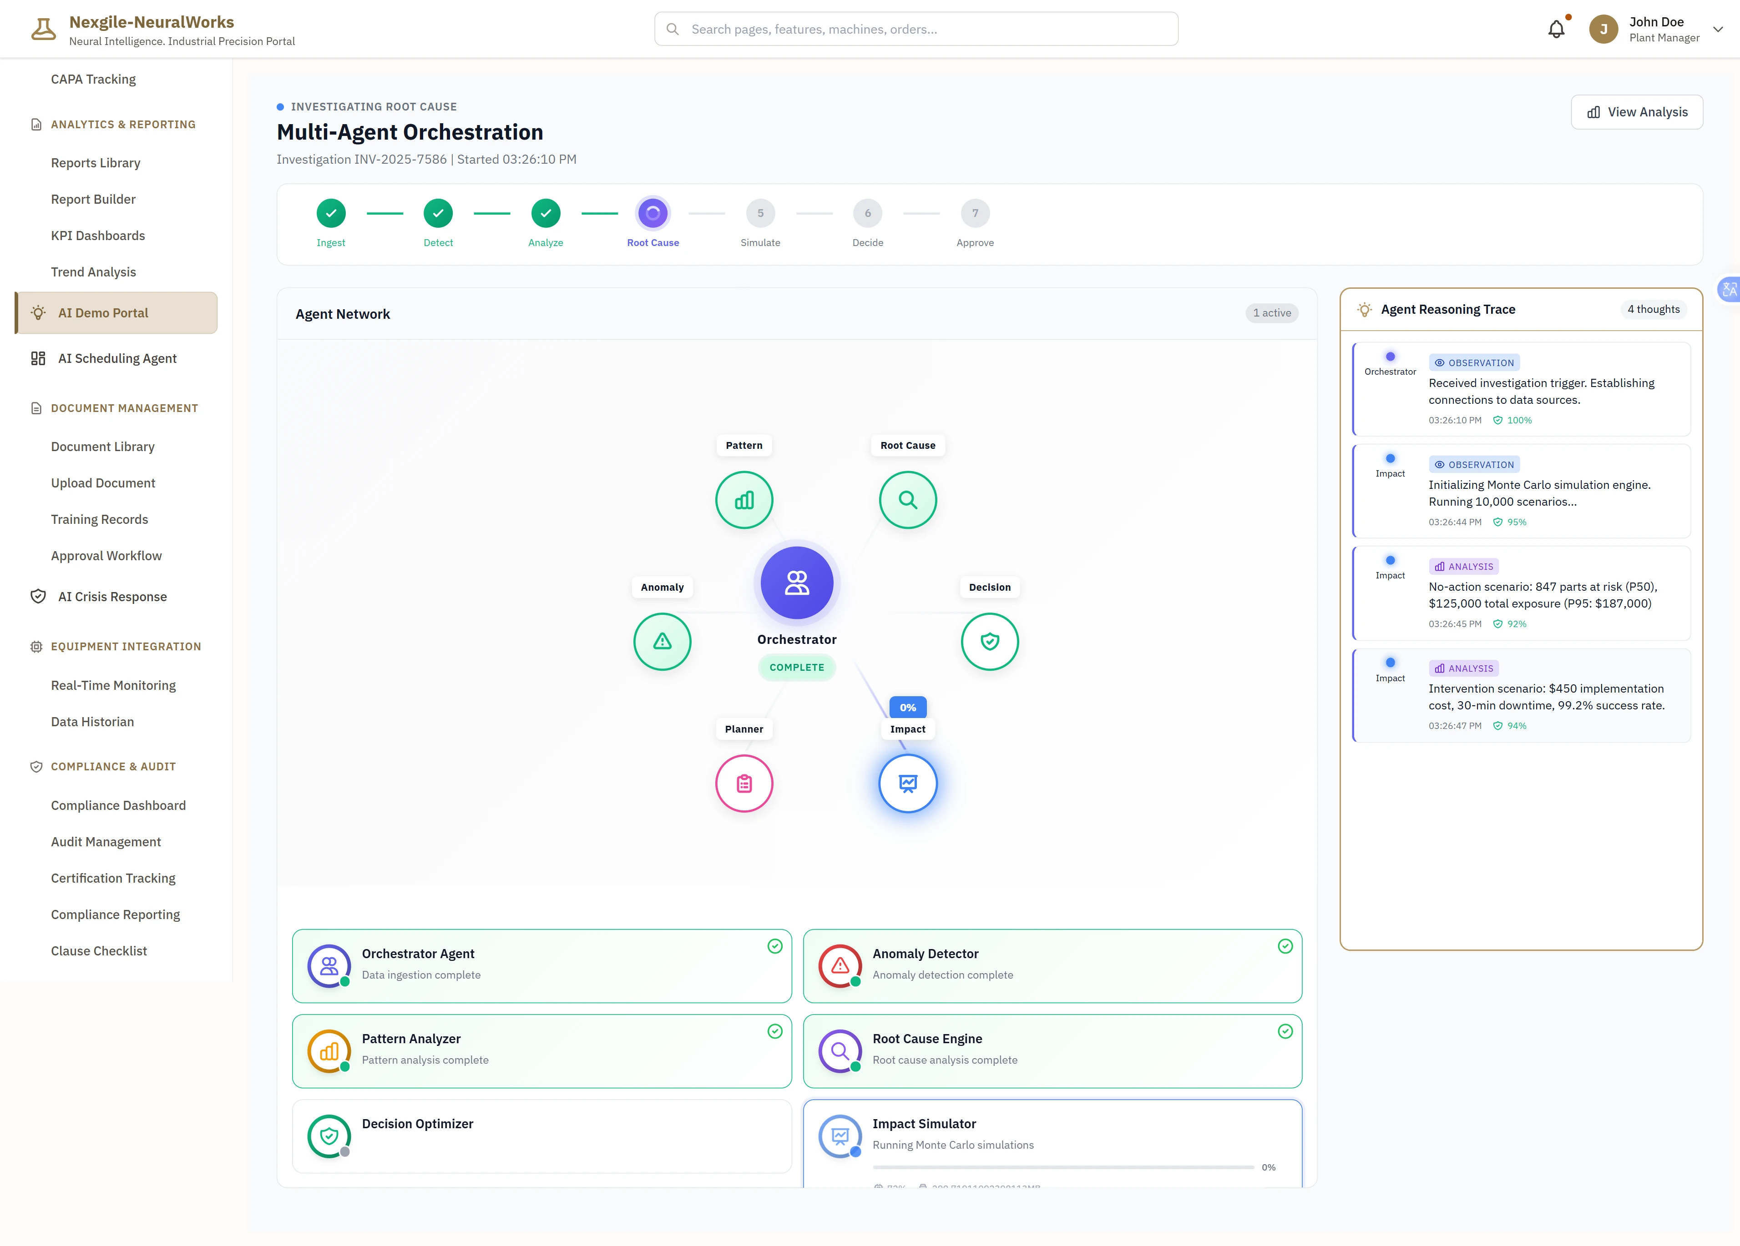Click the Impact Simulator Monte Carlo progress bar

(1062, 1167)
